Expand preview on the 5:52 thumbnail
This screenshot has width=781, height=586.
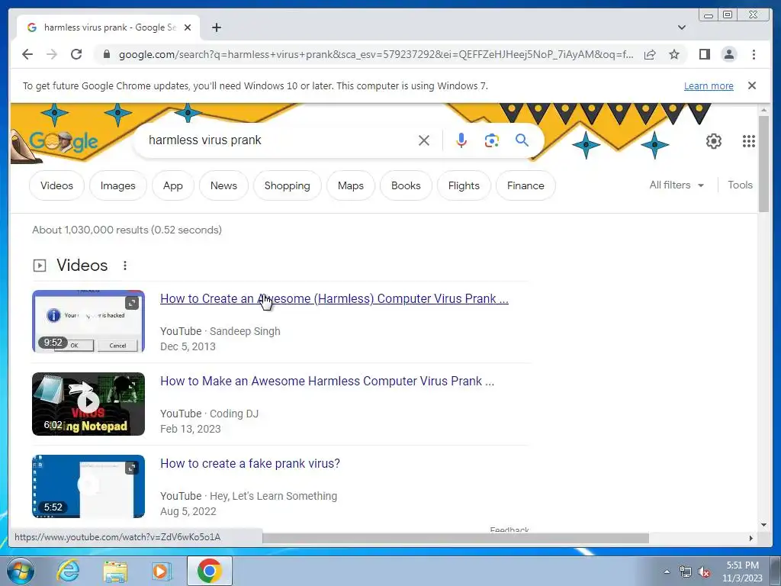point(131,468)
